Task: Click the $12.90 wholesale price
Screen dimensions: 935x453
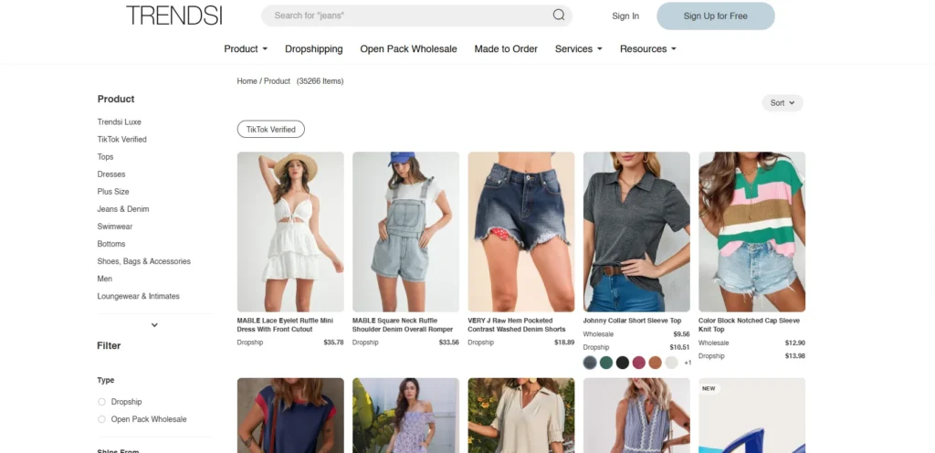Action: (795, 342)
